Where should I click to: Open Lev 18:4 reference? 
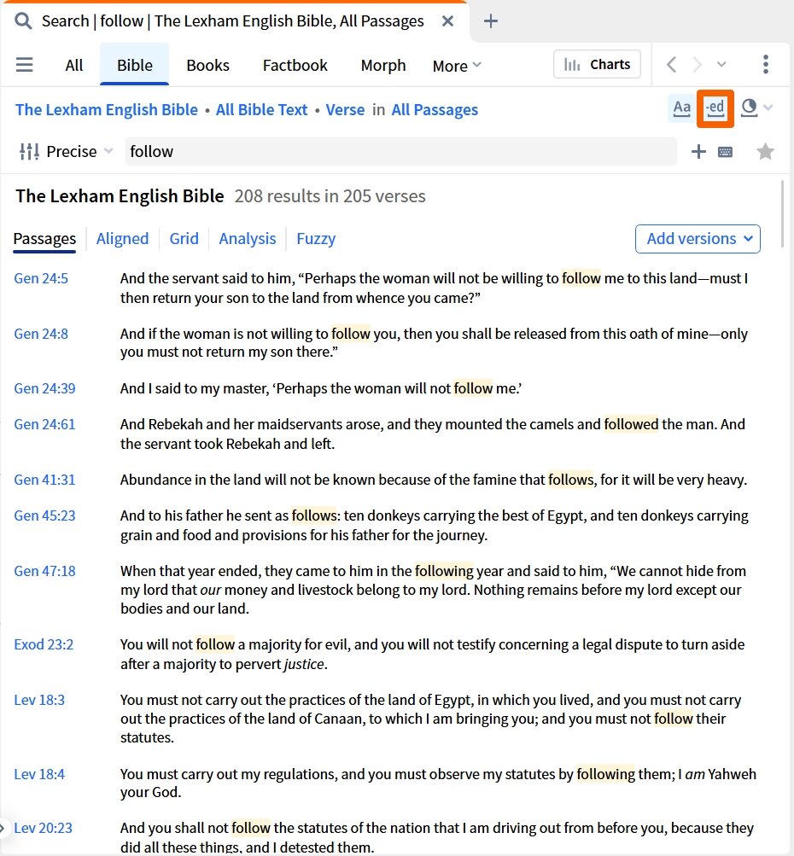[39, 774]
